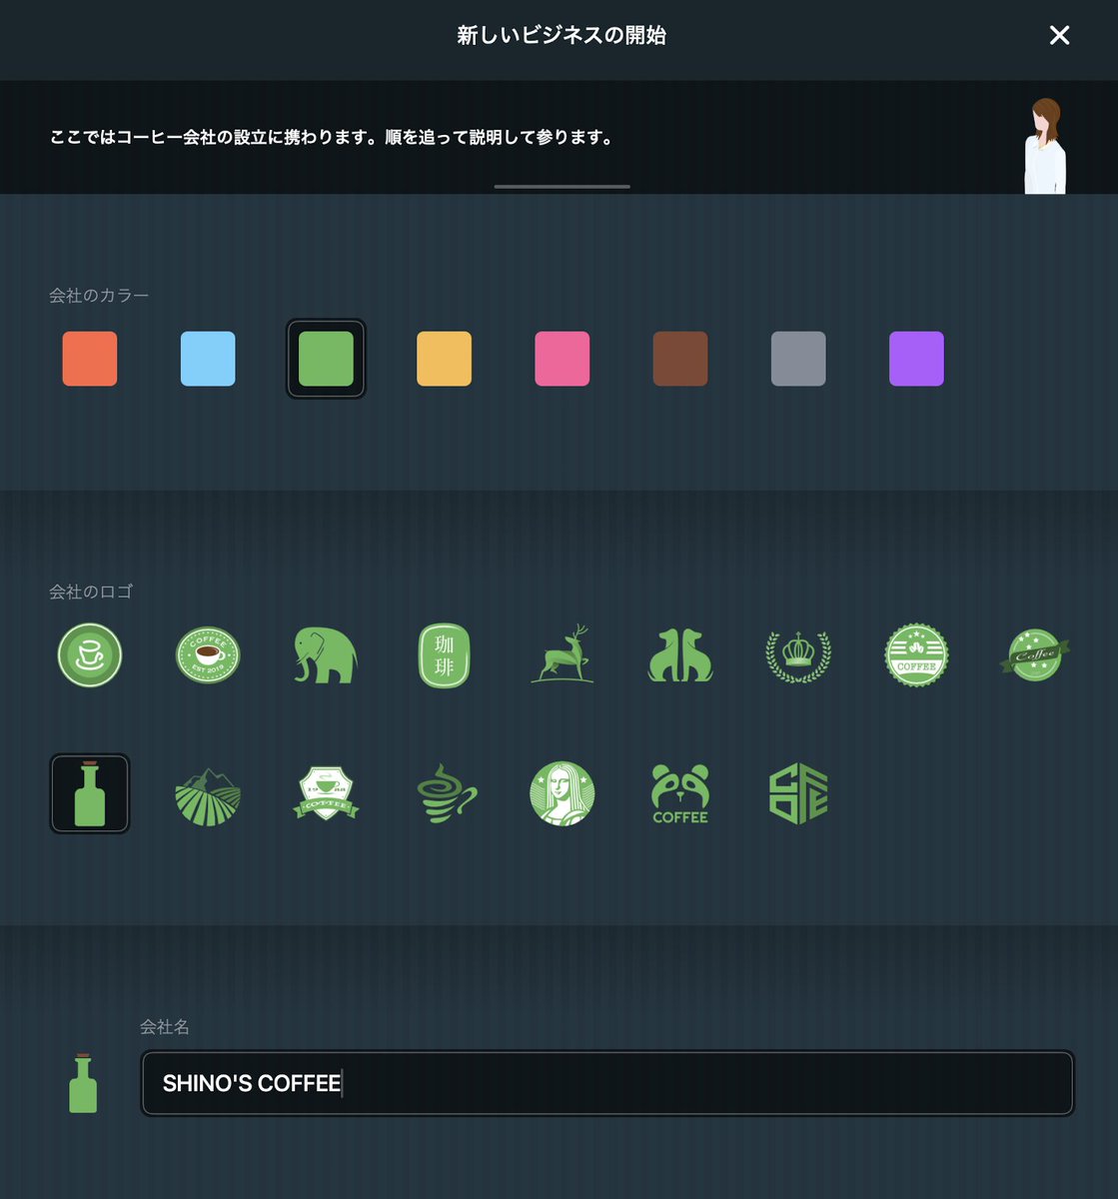The width and height of the screenshot is (1118, 1199).
Task: Pick the geometric hexagon letters logo
Action: coord(798,793)
